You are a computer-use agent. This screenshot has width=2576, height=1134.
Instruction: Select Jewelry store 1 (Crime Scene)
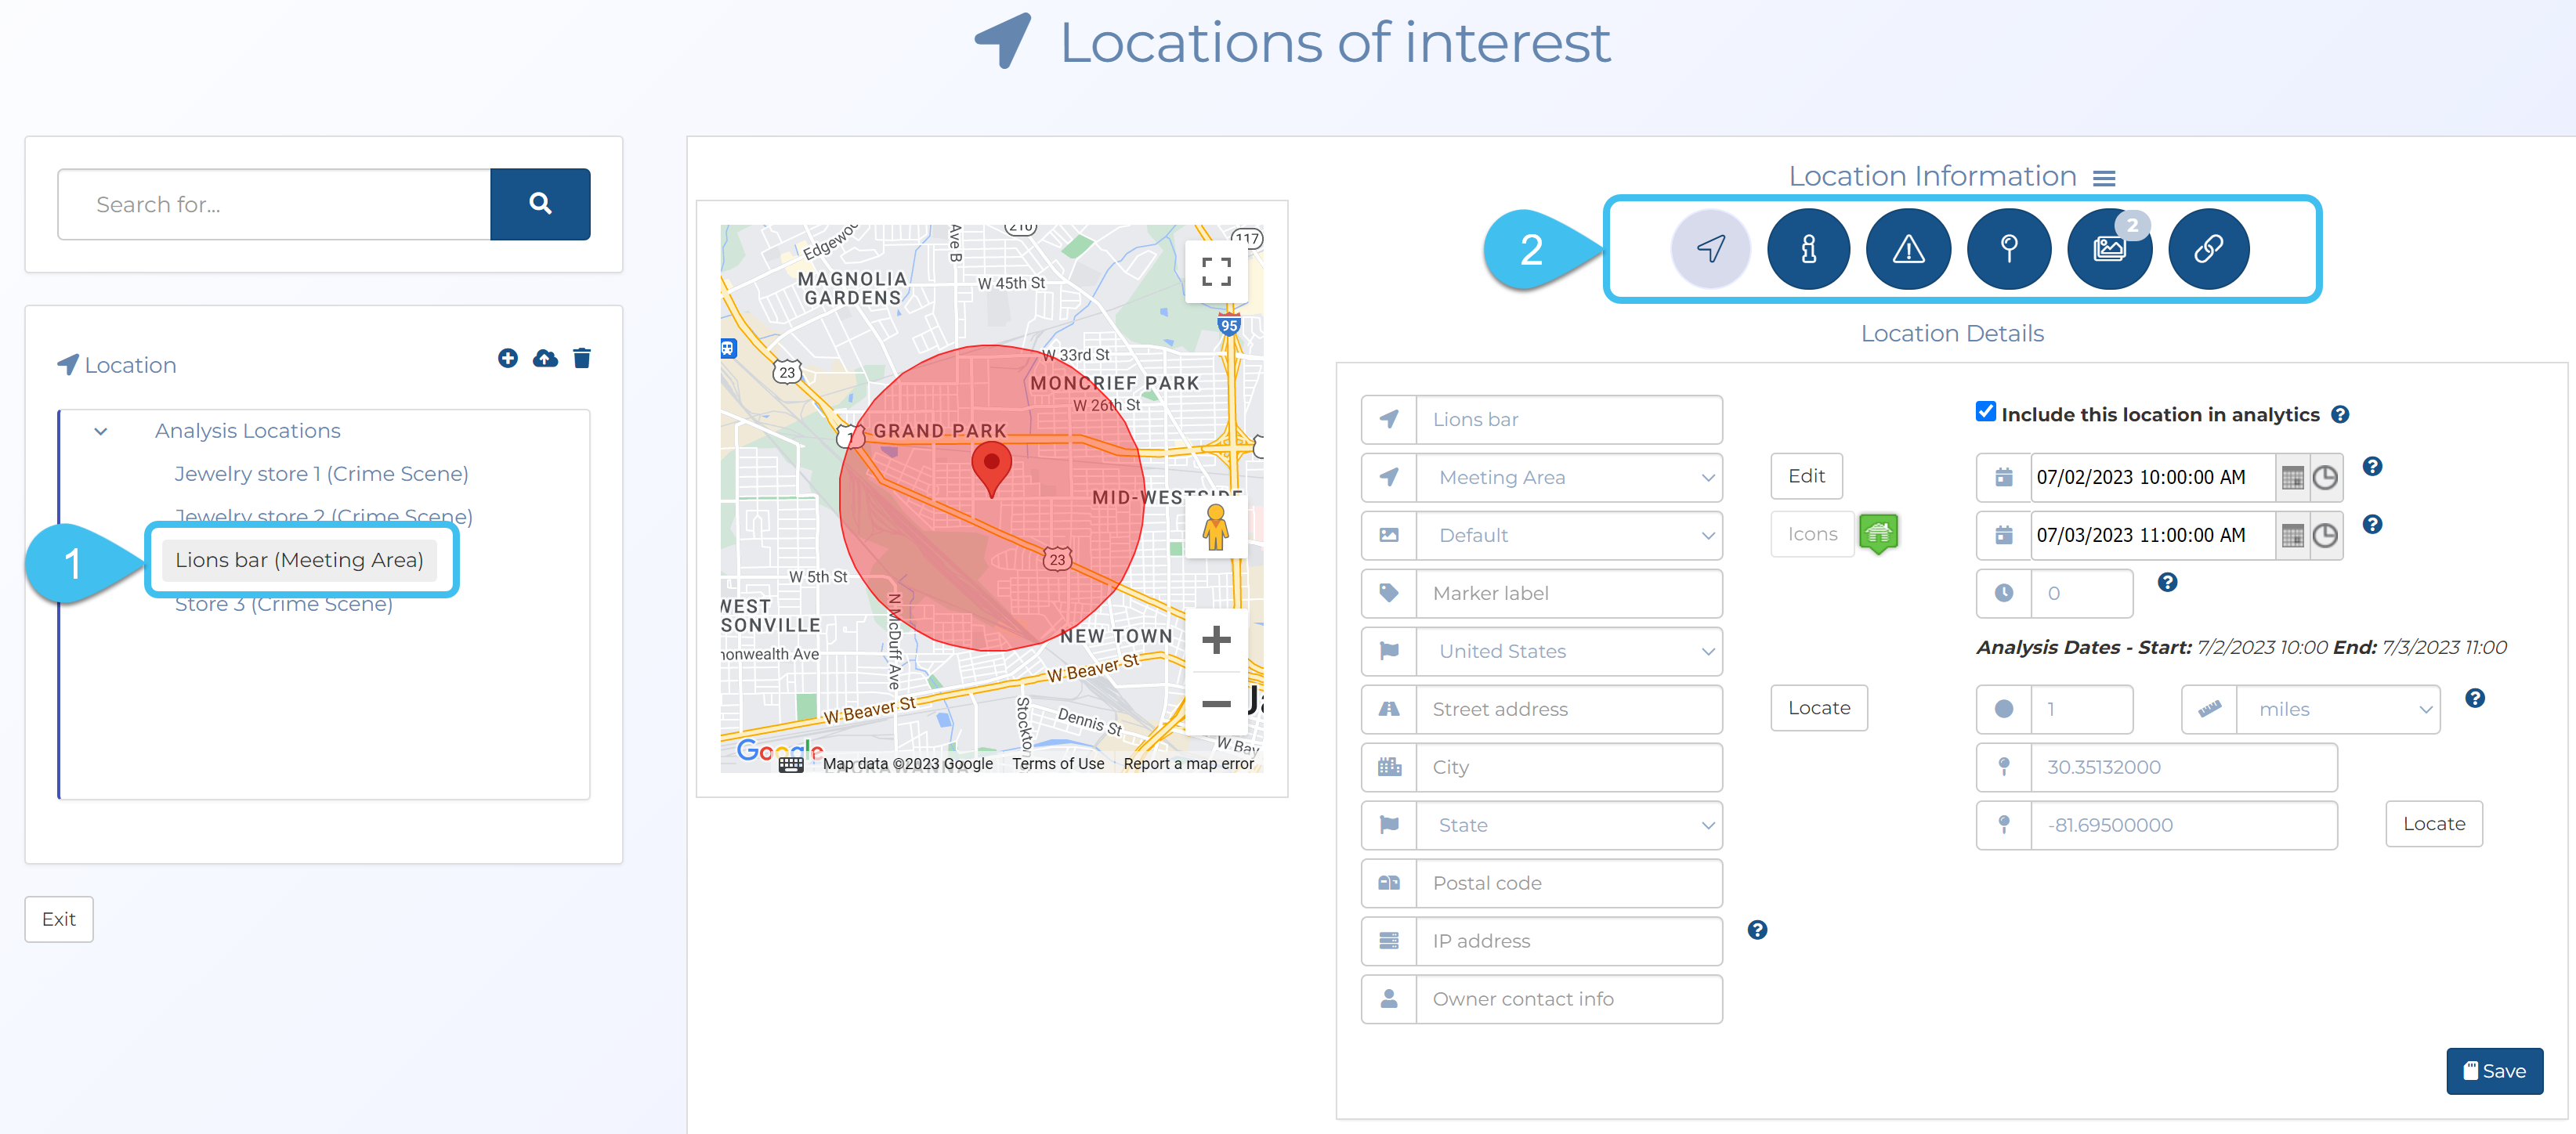coord(321,474)
